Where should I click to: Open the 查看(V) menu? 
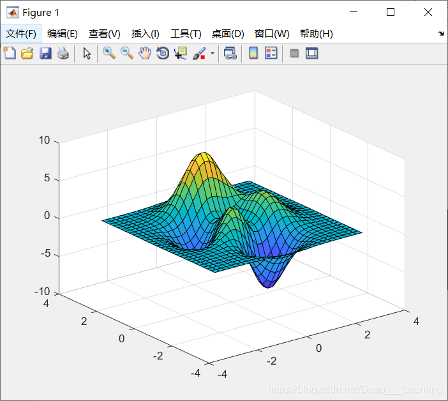coord(105,34)
